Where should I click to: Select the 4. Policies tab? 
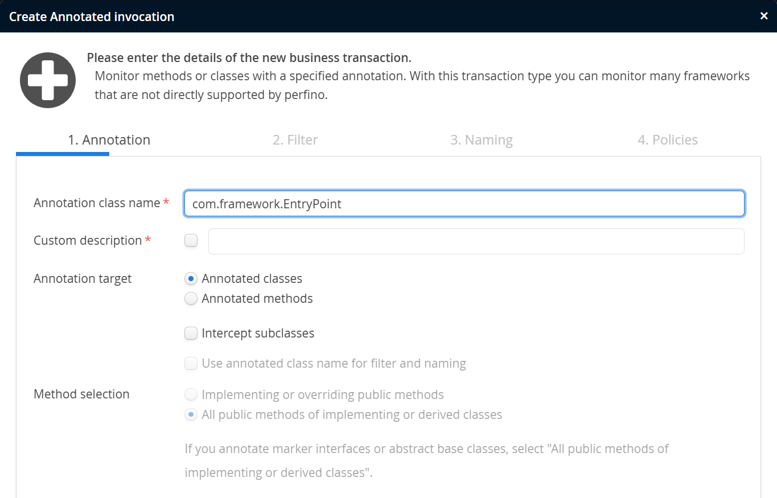[x=667, y=140]
